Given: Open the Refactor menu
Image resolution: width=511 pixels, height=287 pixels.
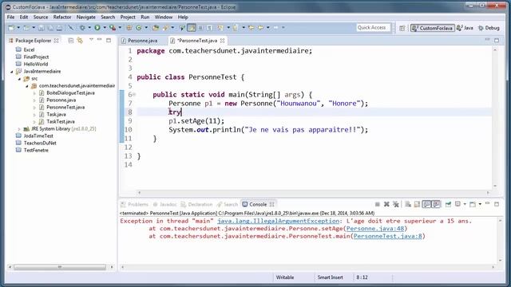Looking at the screenshot, I should point(62,17).
